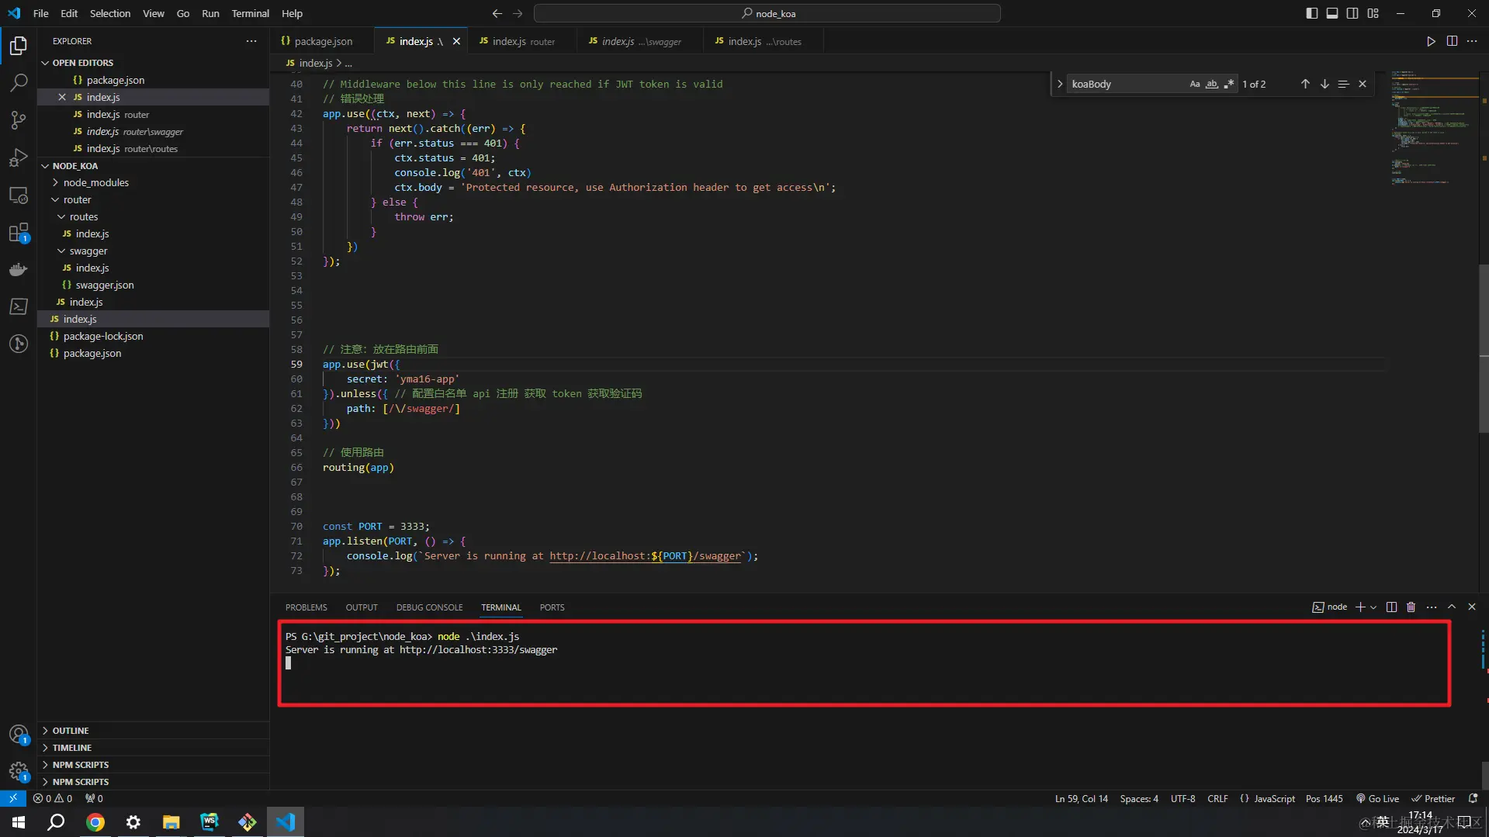The image size is (1489, 837).
Task: Open the Explorer view in activity bar
Action: (19, 46)
